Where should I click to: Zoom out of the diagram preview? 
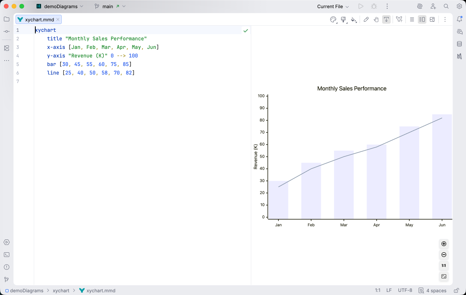444,255
